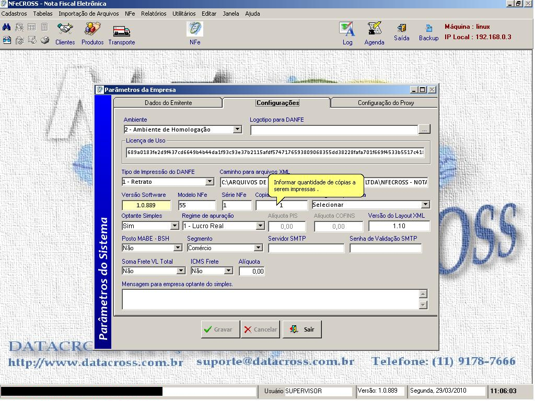Open the Janela menu
Viewport: 535px width, 401px height.
(231, 14)
